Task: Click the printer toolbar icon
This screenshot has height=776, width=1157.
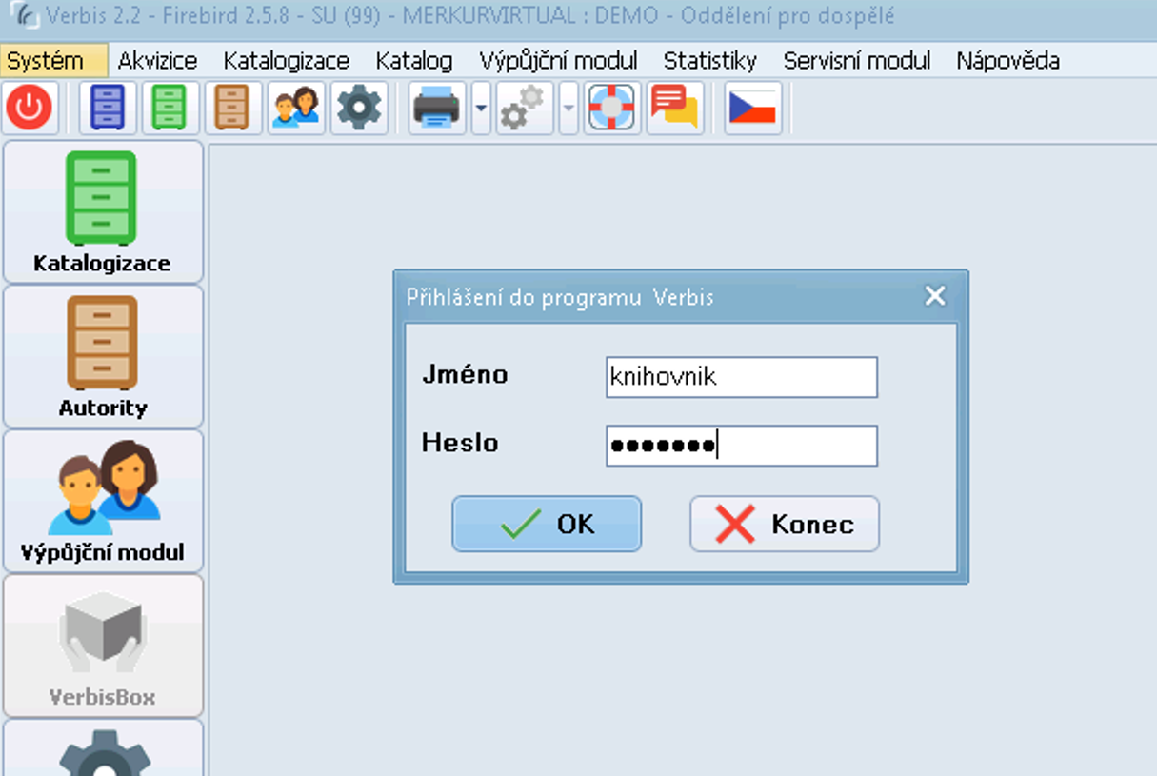Action: click(x=437, y=108)
